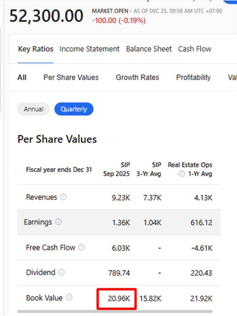Select the All ratios filter
Screen dimensions: 237x316
pyautogui.click(x=22, y=77)
